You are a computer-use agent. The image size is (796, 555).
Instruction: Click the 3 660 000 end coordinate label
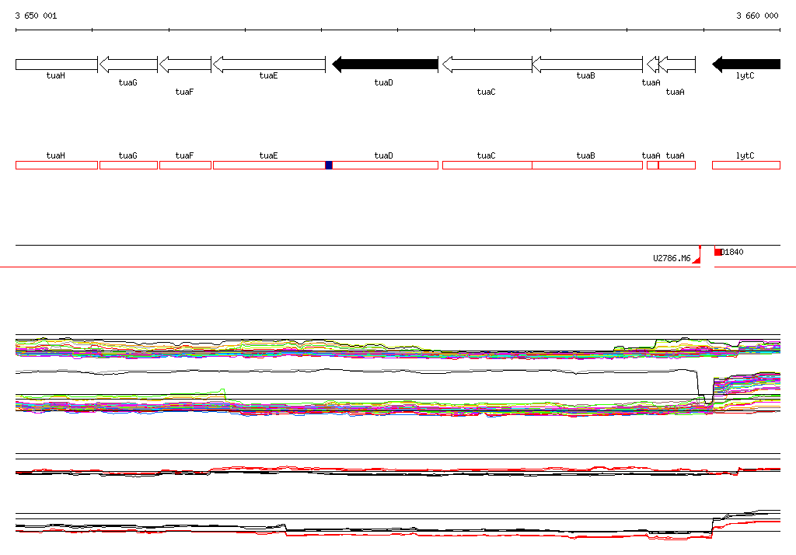(757, 16)
